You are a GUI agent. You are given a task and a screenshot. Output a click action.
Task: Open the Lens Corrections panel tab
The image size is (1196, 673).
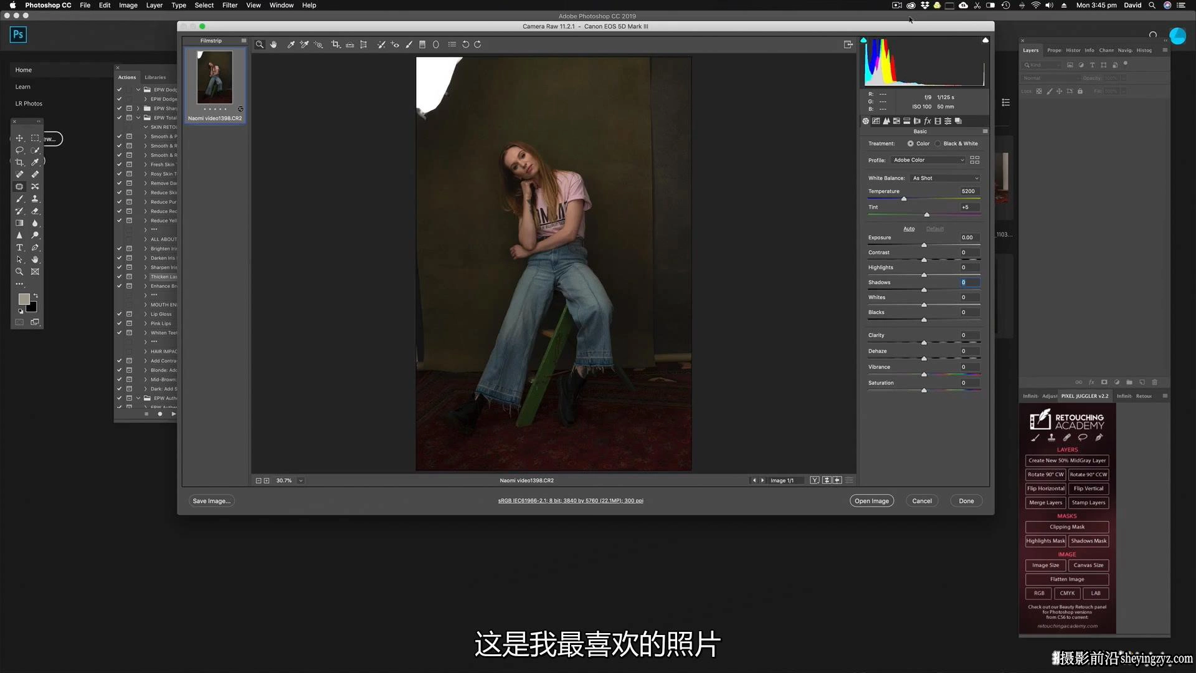pos(917,121)
